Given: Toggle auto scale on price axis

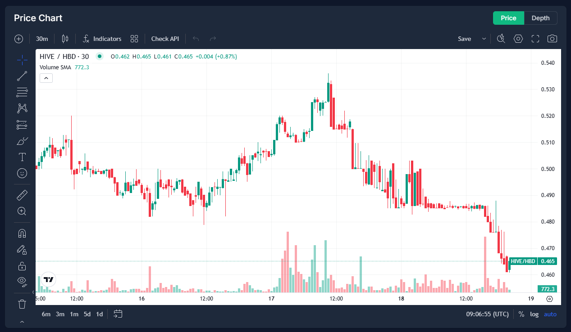Looking at the screenshot, I should coord(550,314).
